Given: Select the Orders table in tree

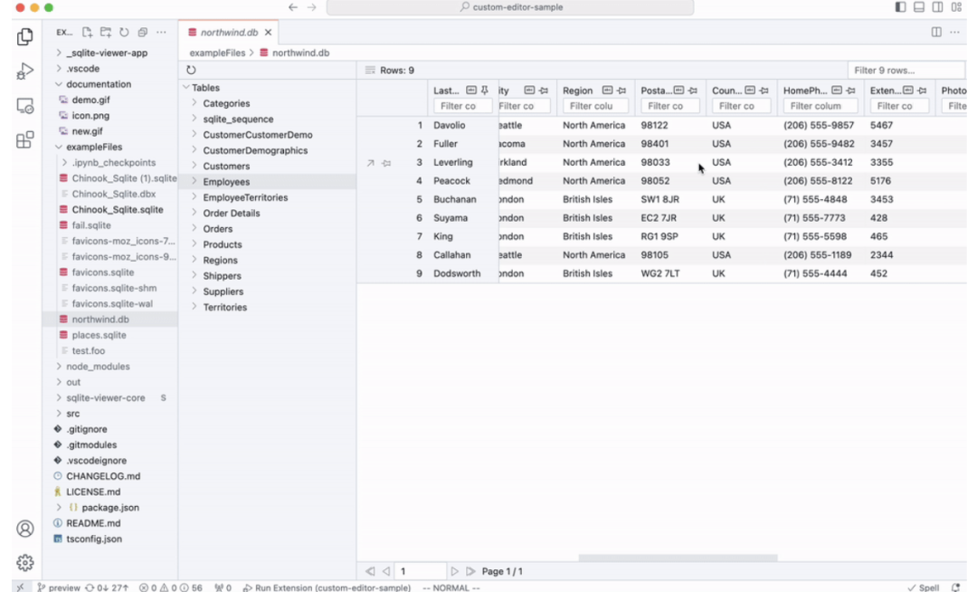Looking at the screenshot, I should click(x=217, y=229).
